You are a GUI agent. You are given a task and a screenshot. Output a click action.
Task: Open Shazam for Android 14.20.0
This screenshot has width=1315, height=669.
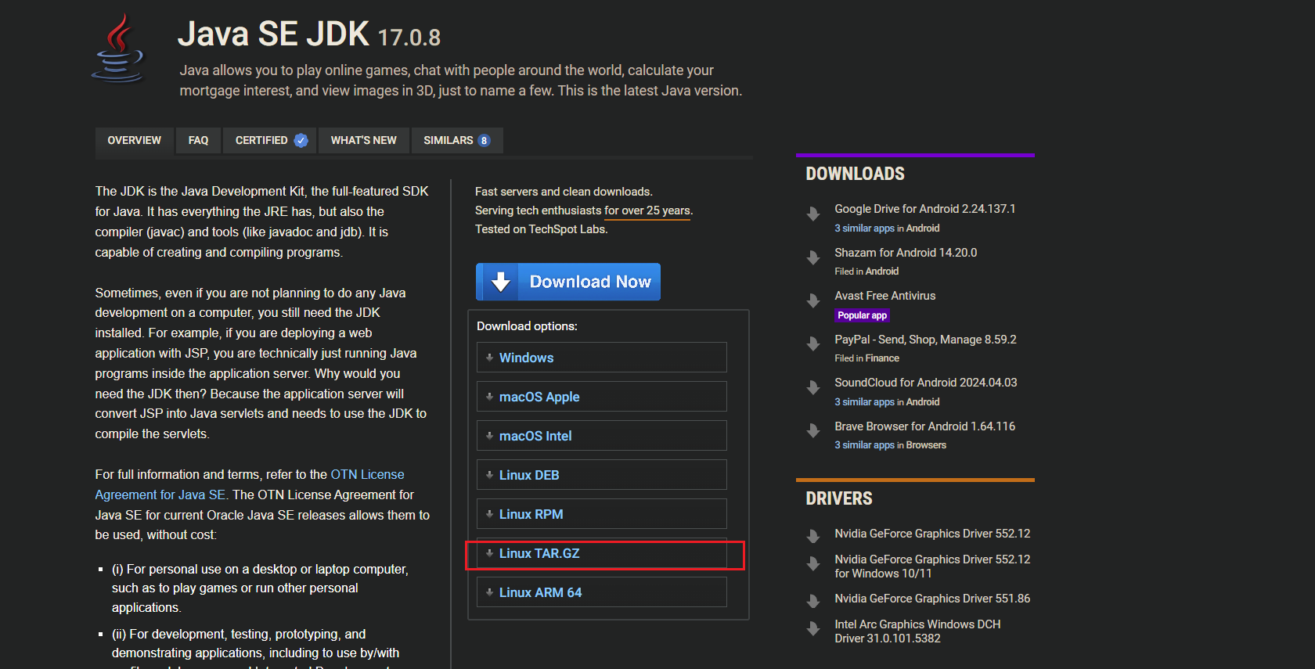pos(906,253)
